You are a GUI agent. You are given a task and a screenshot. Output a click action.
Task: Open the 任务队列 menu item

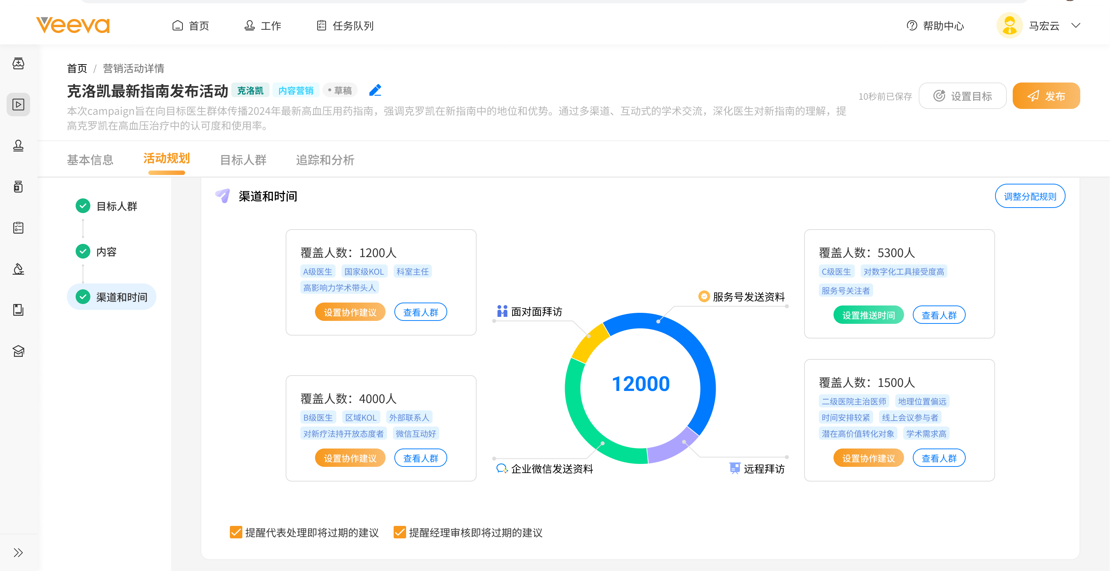(345, 26)
